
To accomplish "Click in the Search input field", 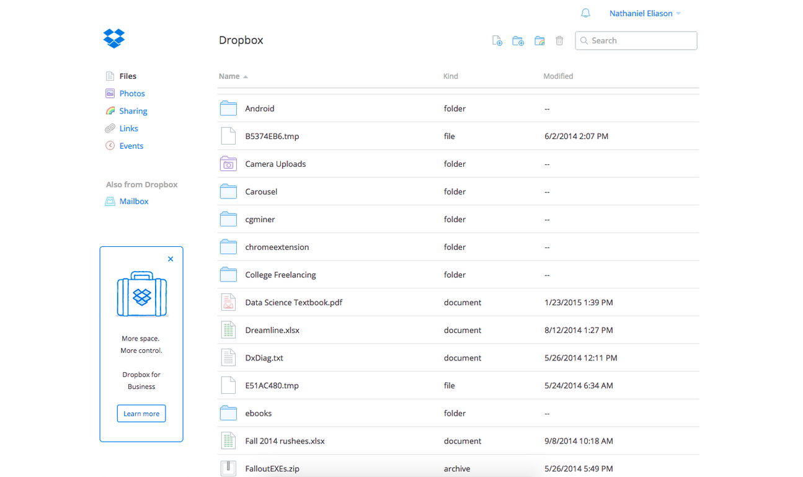I will [636, 41].
